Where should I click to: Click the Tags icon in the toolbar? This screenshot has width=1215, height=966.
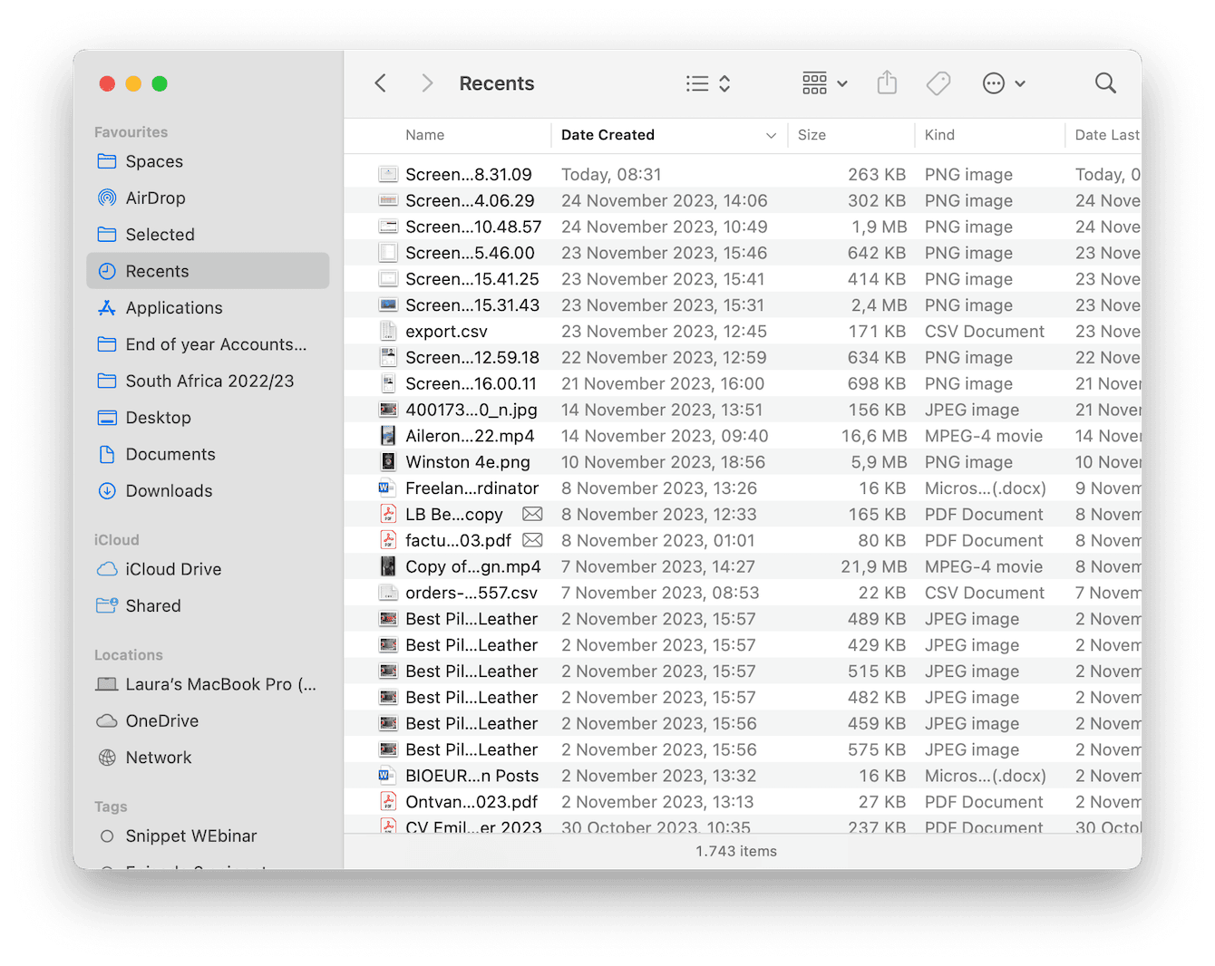coord(938,82)
